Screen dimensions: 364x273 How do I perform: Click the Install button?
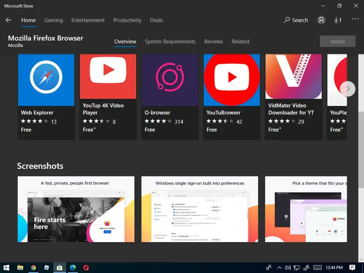(x=338, y=42)
